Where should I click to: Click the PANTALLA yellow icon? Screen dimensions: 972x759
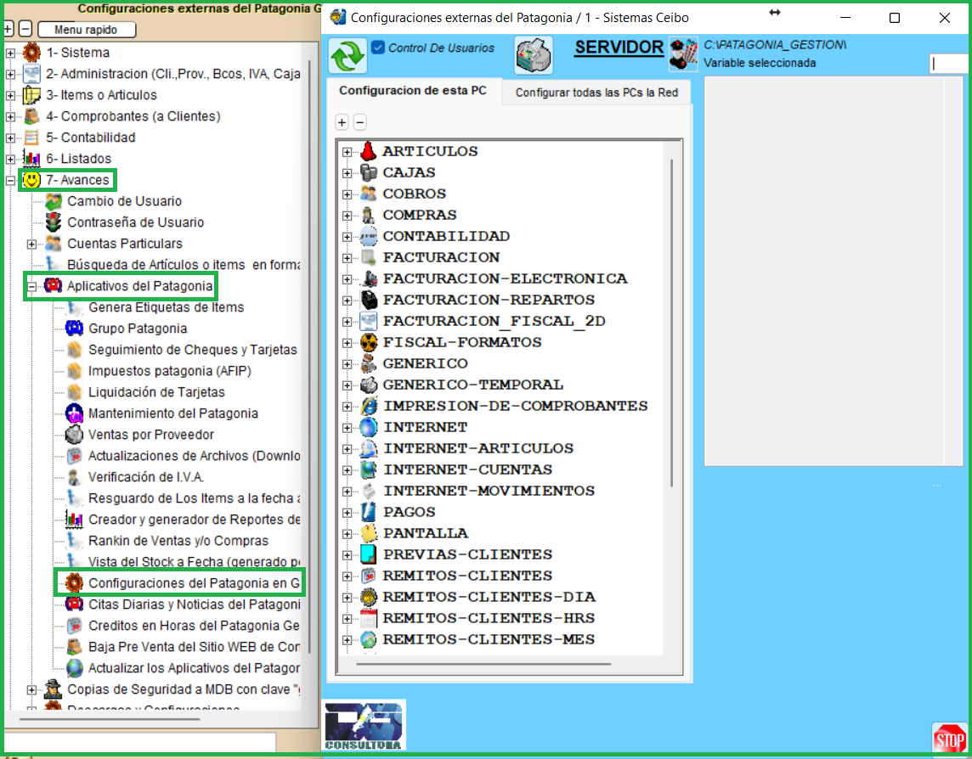[x=369, y=533]
